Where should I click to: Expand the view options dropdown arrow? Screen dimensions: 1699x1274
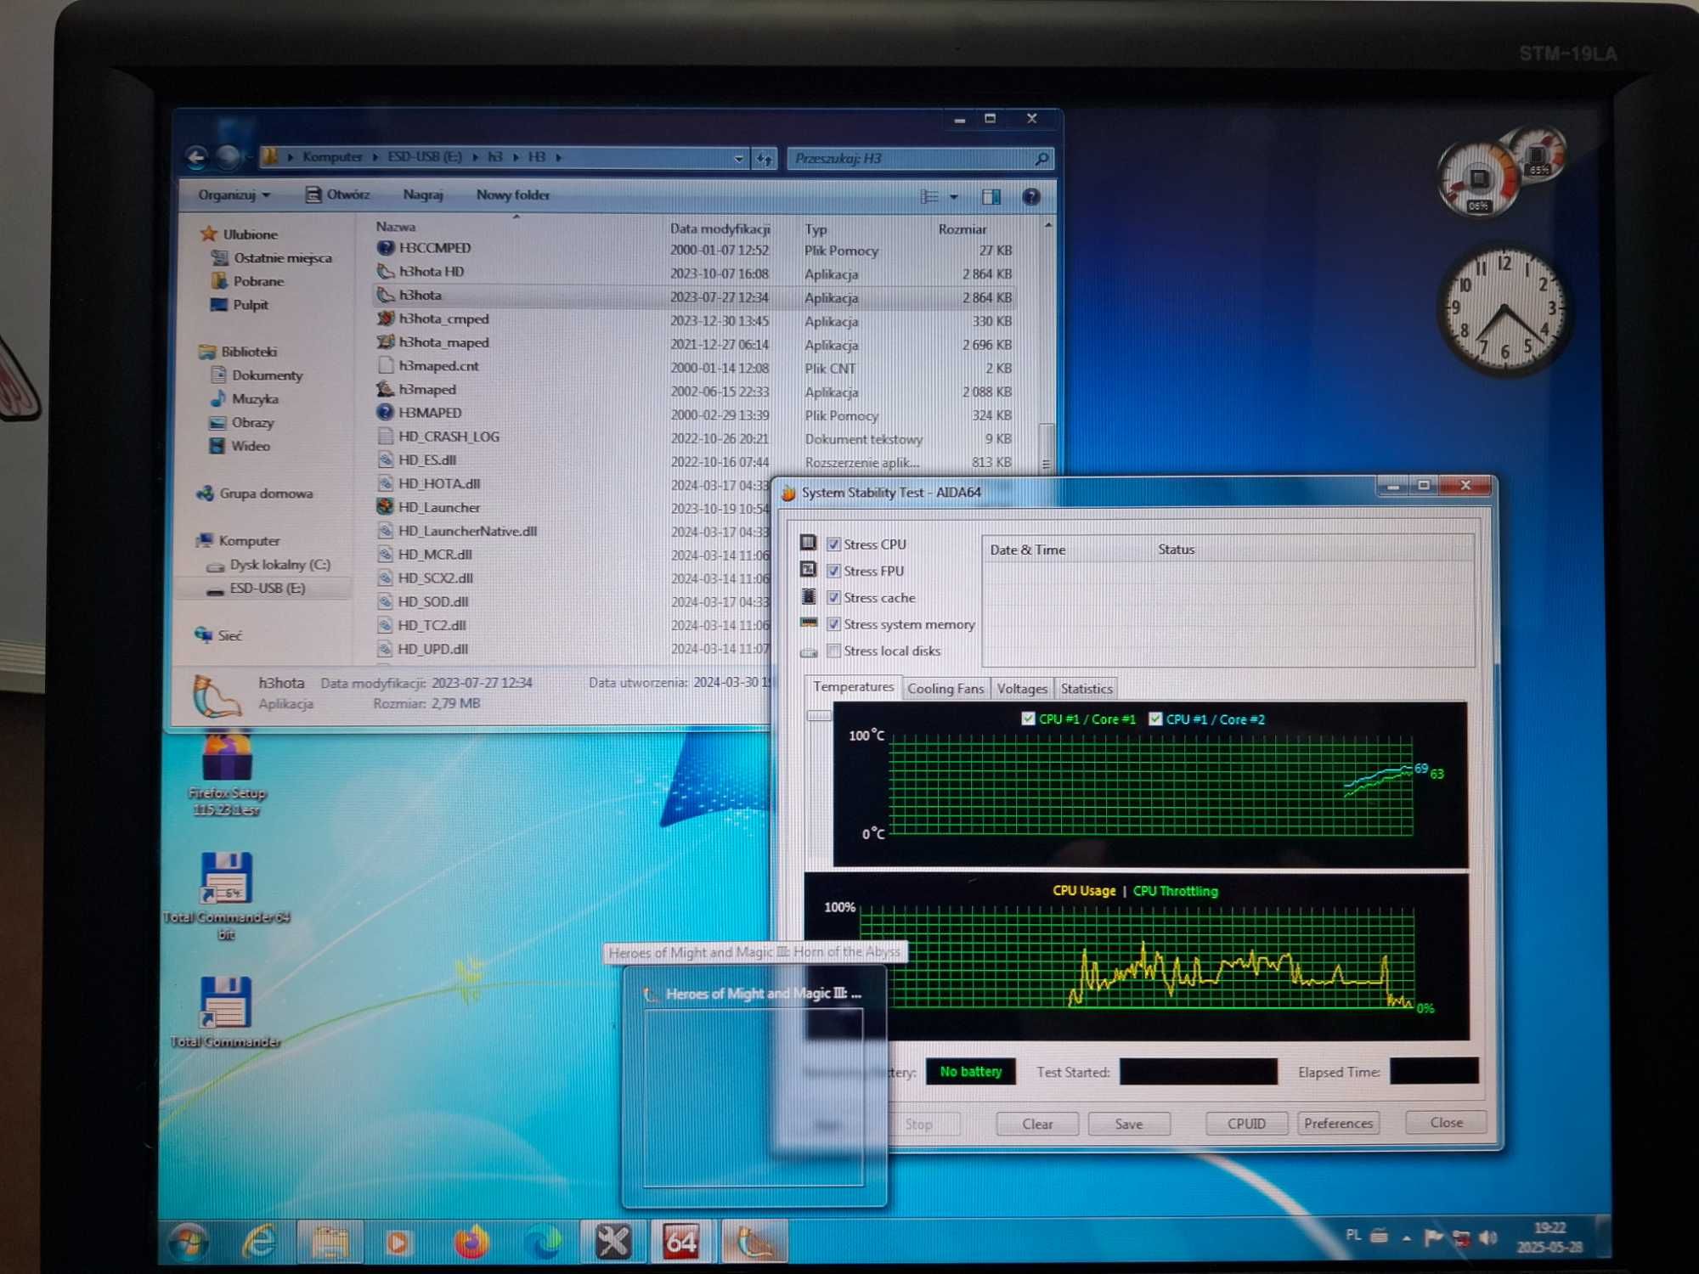(x=954, y=197)
